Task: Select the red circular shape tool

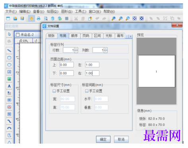Action: (9, 107)
